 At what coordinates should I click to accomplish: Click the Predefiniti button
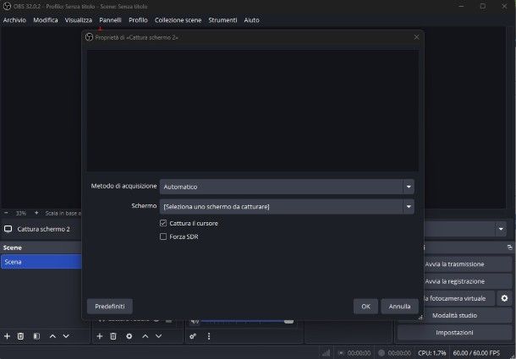click(110, 307)
